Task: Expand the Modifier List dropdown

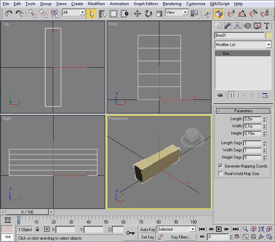Action: pos(268,45)
